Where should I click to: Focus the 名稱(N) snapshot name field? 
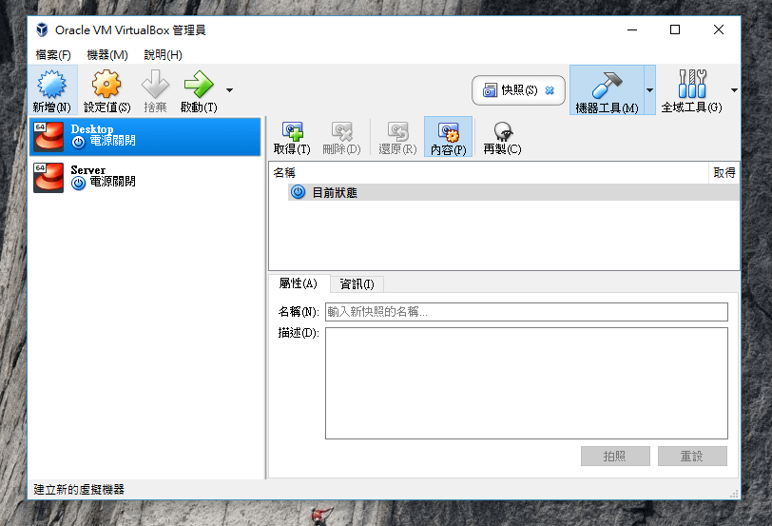click(527, 312)
